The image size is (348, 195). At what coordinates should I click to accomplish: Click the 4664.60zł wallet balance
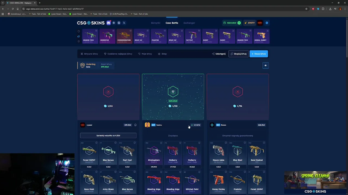click(229, 23)
